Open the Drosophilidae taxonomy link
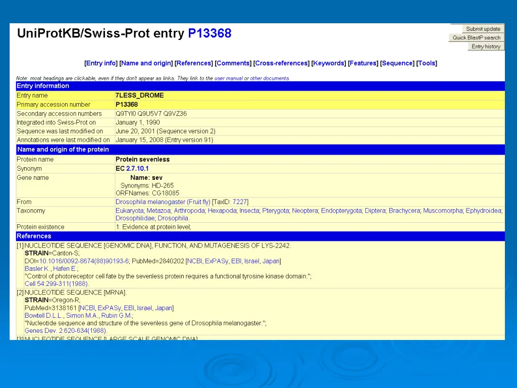The height and width of the screenshot is (388, 517). coord(135,218)
